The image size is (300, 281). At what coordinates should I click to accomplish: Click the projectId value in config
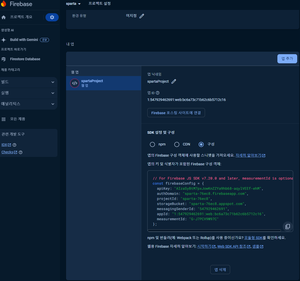coord(195,199)
